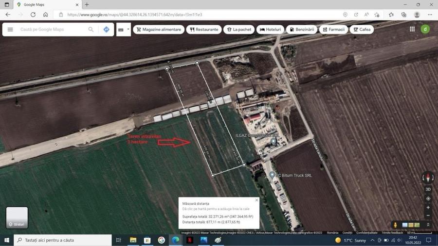Open directions with the blue arrow icon

[107, 29]
